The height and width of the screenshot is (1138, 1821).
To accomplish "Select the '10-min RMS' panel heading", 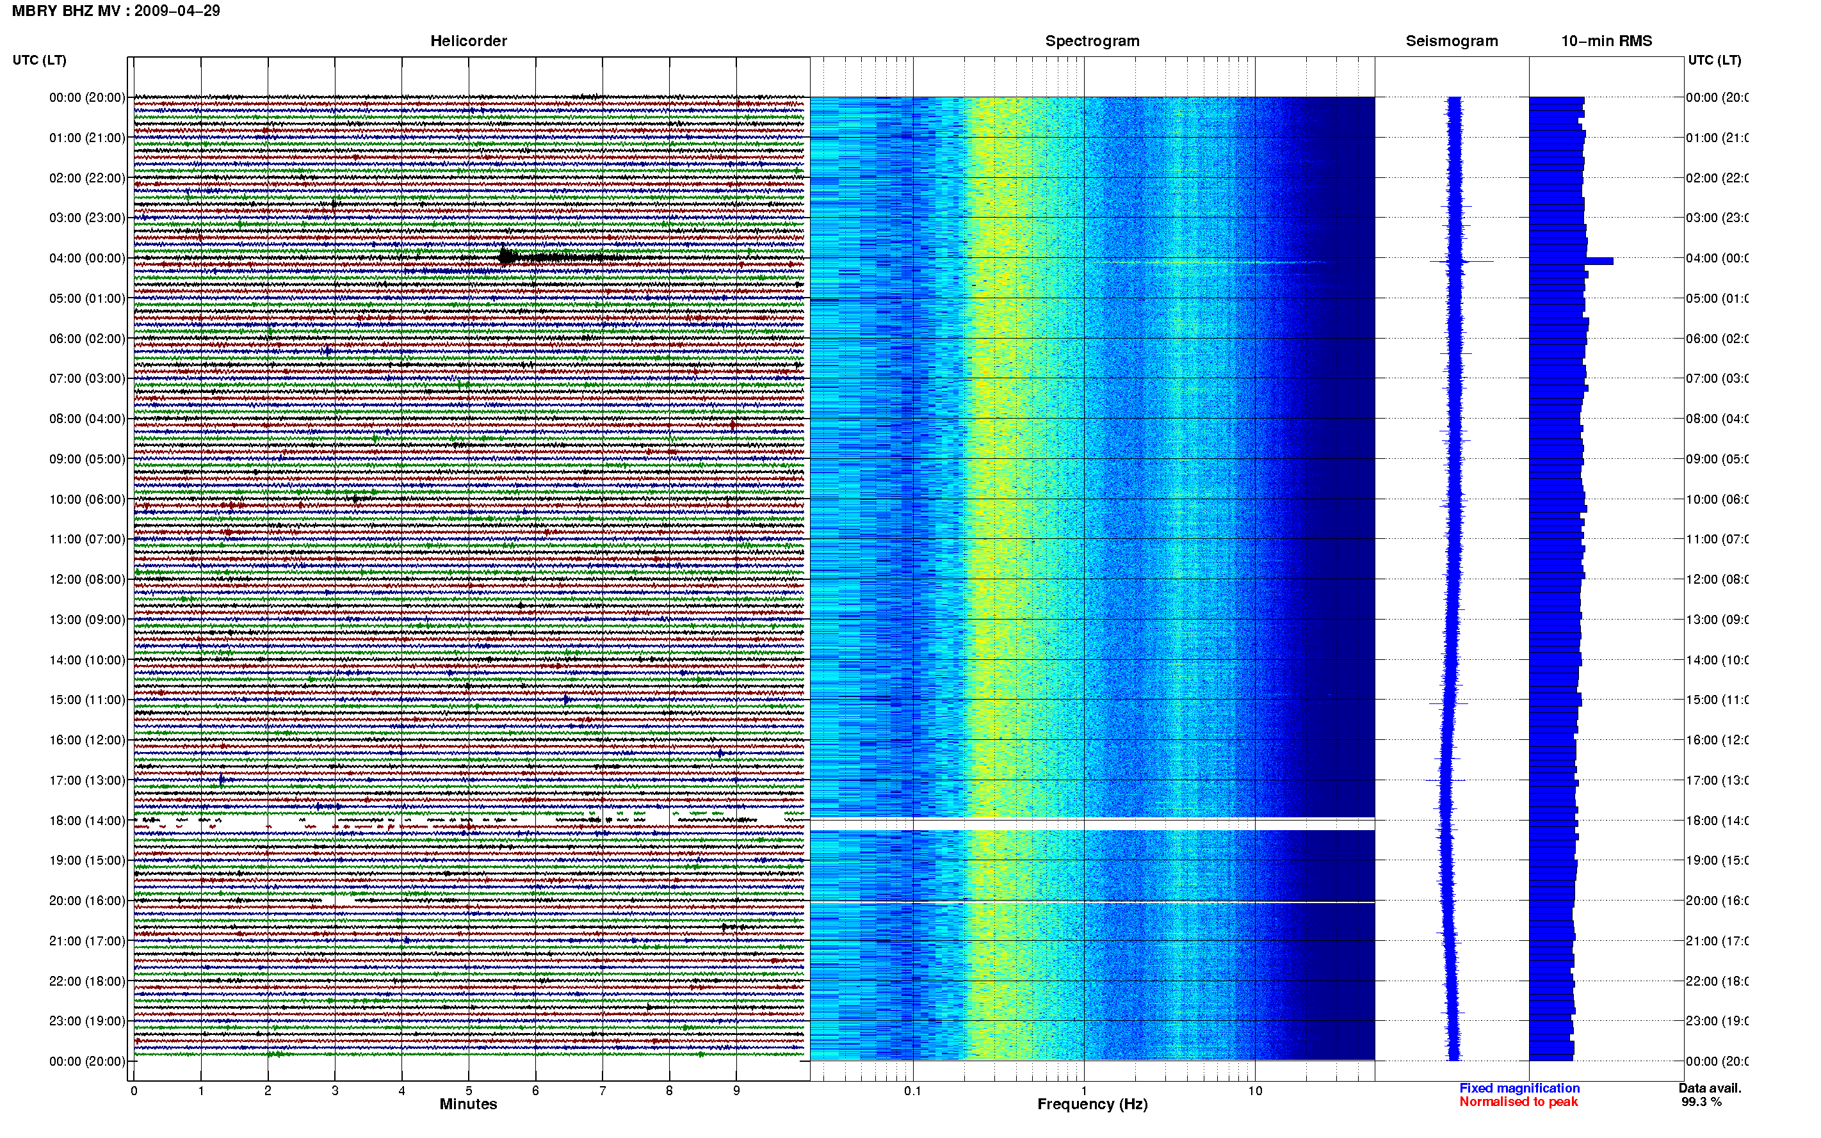I will 1607,41.
